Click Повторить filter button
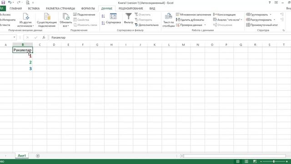This screenshot has width=291, height=164. 144,20
